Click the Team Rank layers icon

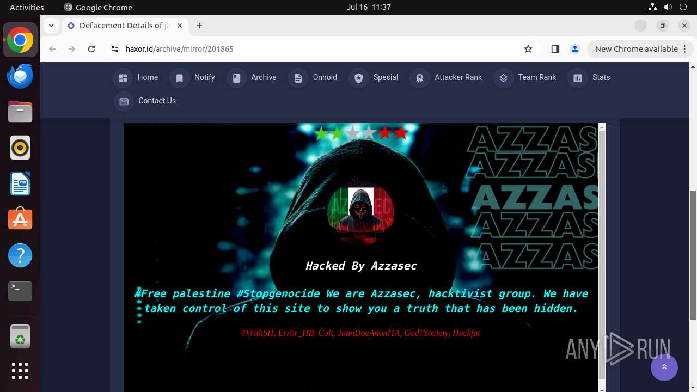[503, 78]
